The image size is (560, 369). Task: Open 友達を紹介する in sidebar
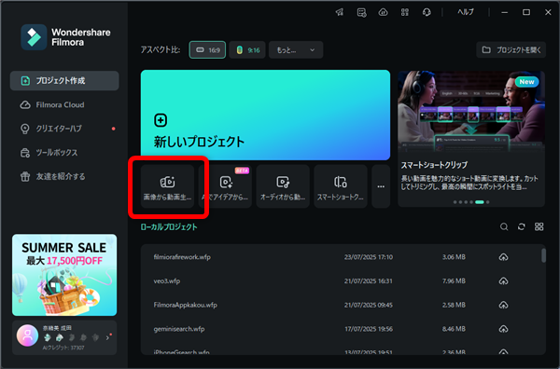click(x=64, y=176)
